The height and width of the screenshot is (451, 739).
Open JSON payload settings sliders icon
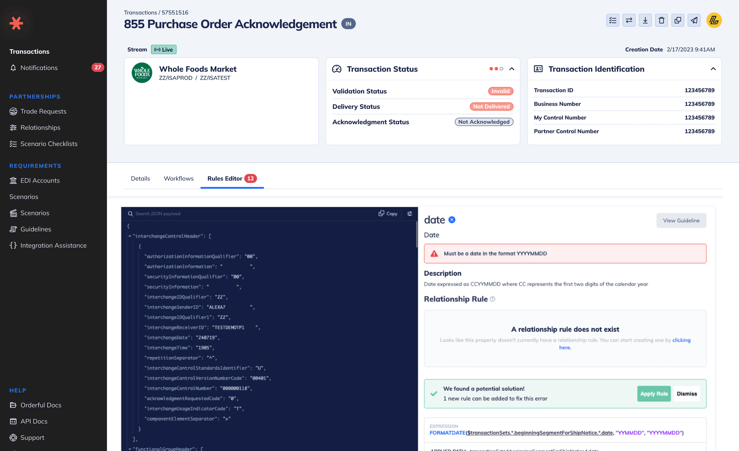[410, 214]
